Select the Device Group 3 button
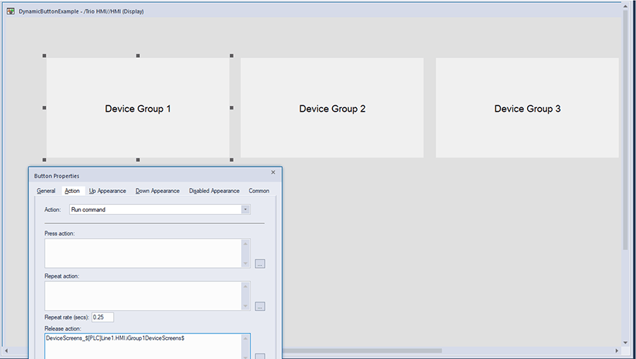 (x=527, y=108)
